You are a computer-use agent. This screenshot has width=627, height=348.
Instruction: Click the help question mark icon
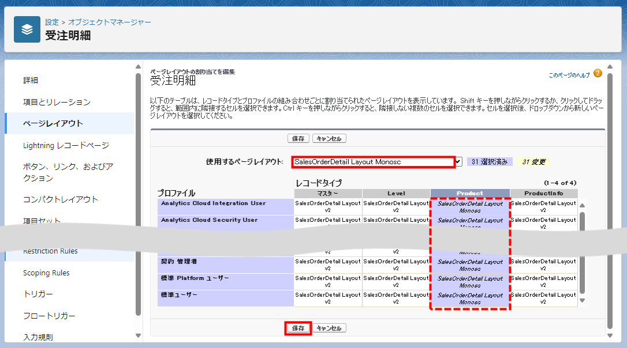[598, 74]
